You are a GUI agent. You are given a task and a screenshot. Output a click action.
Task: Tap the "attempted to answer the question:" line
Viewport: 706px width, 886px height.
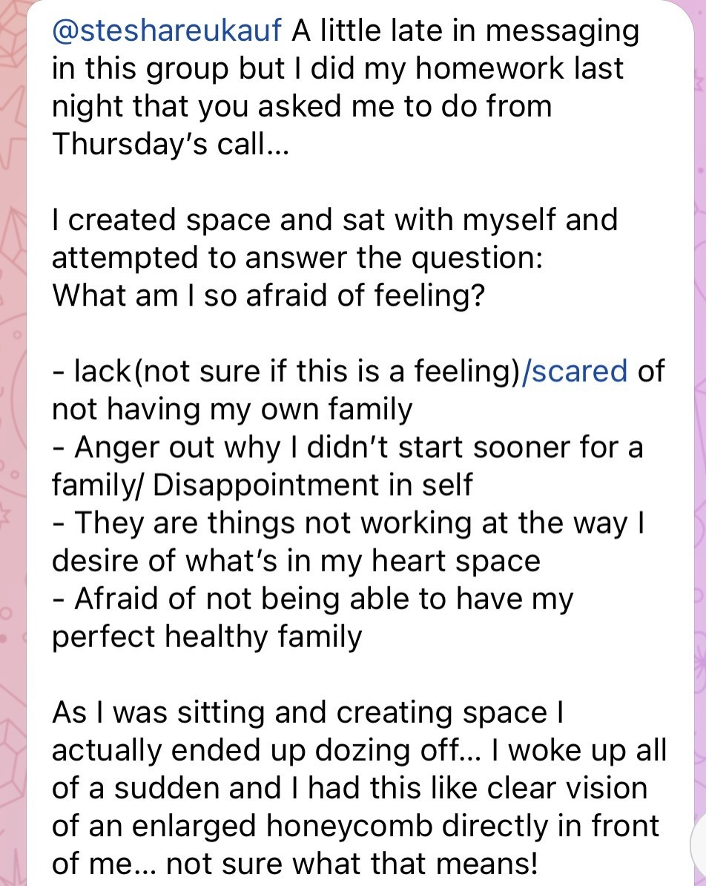297,257
